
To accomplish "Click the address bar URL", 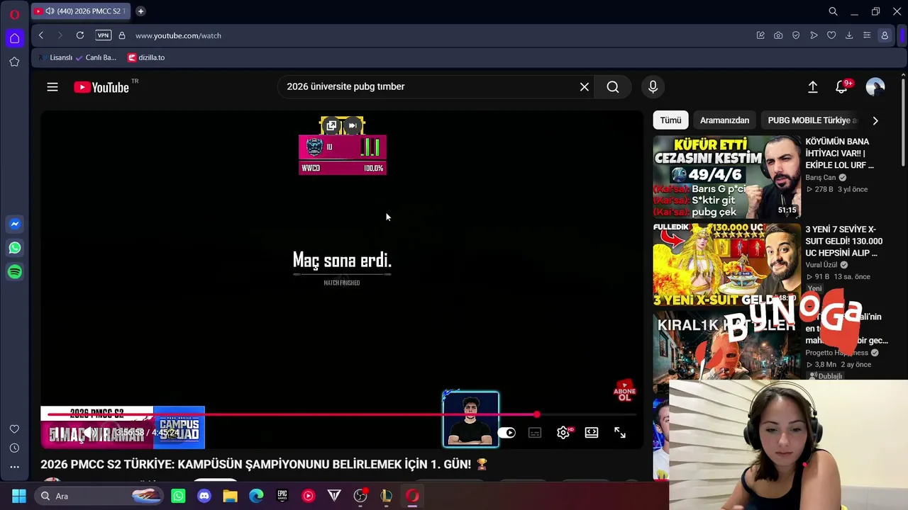I will [x=178, y=35].
